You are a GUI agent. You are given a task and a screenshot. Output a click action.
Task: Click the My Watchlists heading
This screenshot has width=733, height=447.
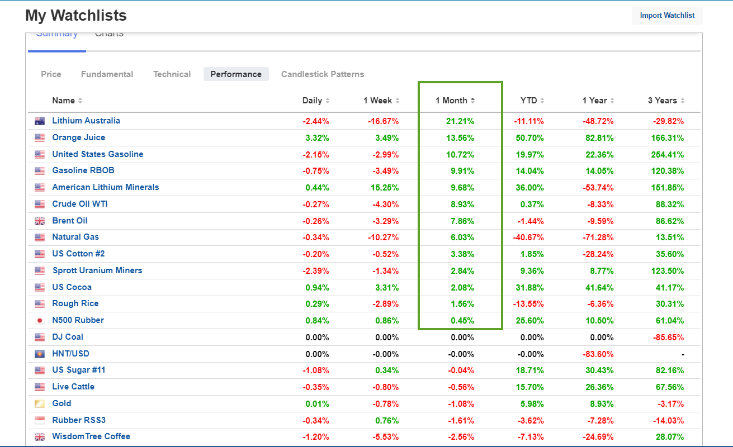(x=76, y=16)
